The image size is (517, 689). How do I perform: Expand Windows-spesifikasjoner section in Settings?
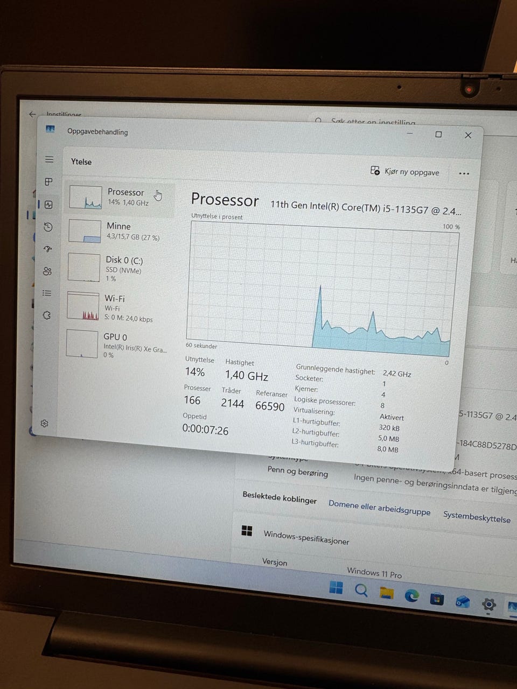tap(306, 537)
